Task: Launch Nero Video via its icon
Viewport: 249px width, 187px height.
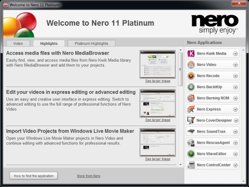Action: coord(191,65)
